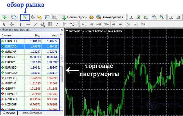Zoom in on the chart
This screenshot has height=116, width=183.
tap(154, 17)
